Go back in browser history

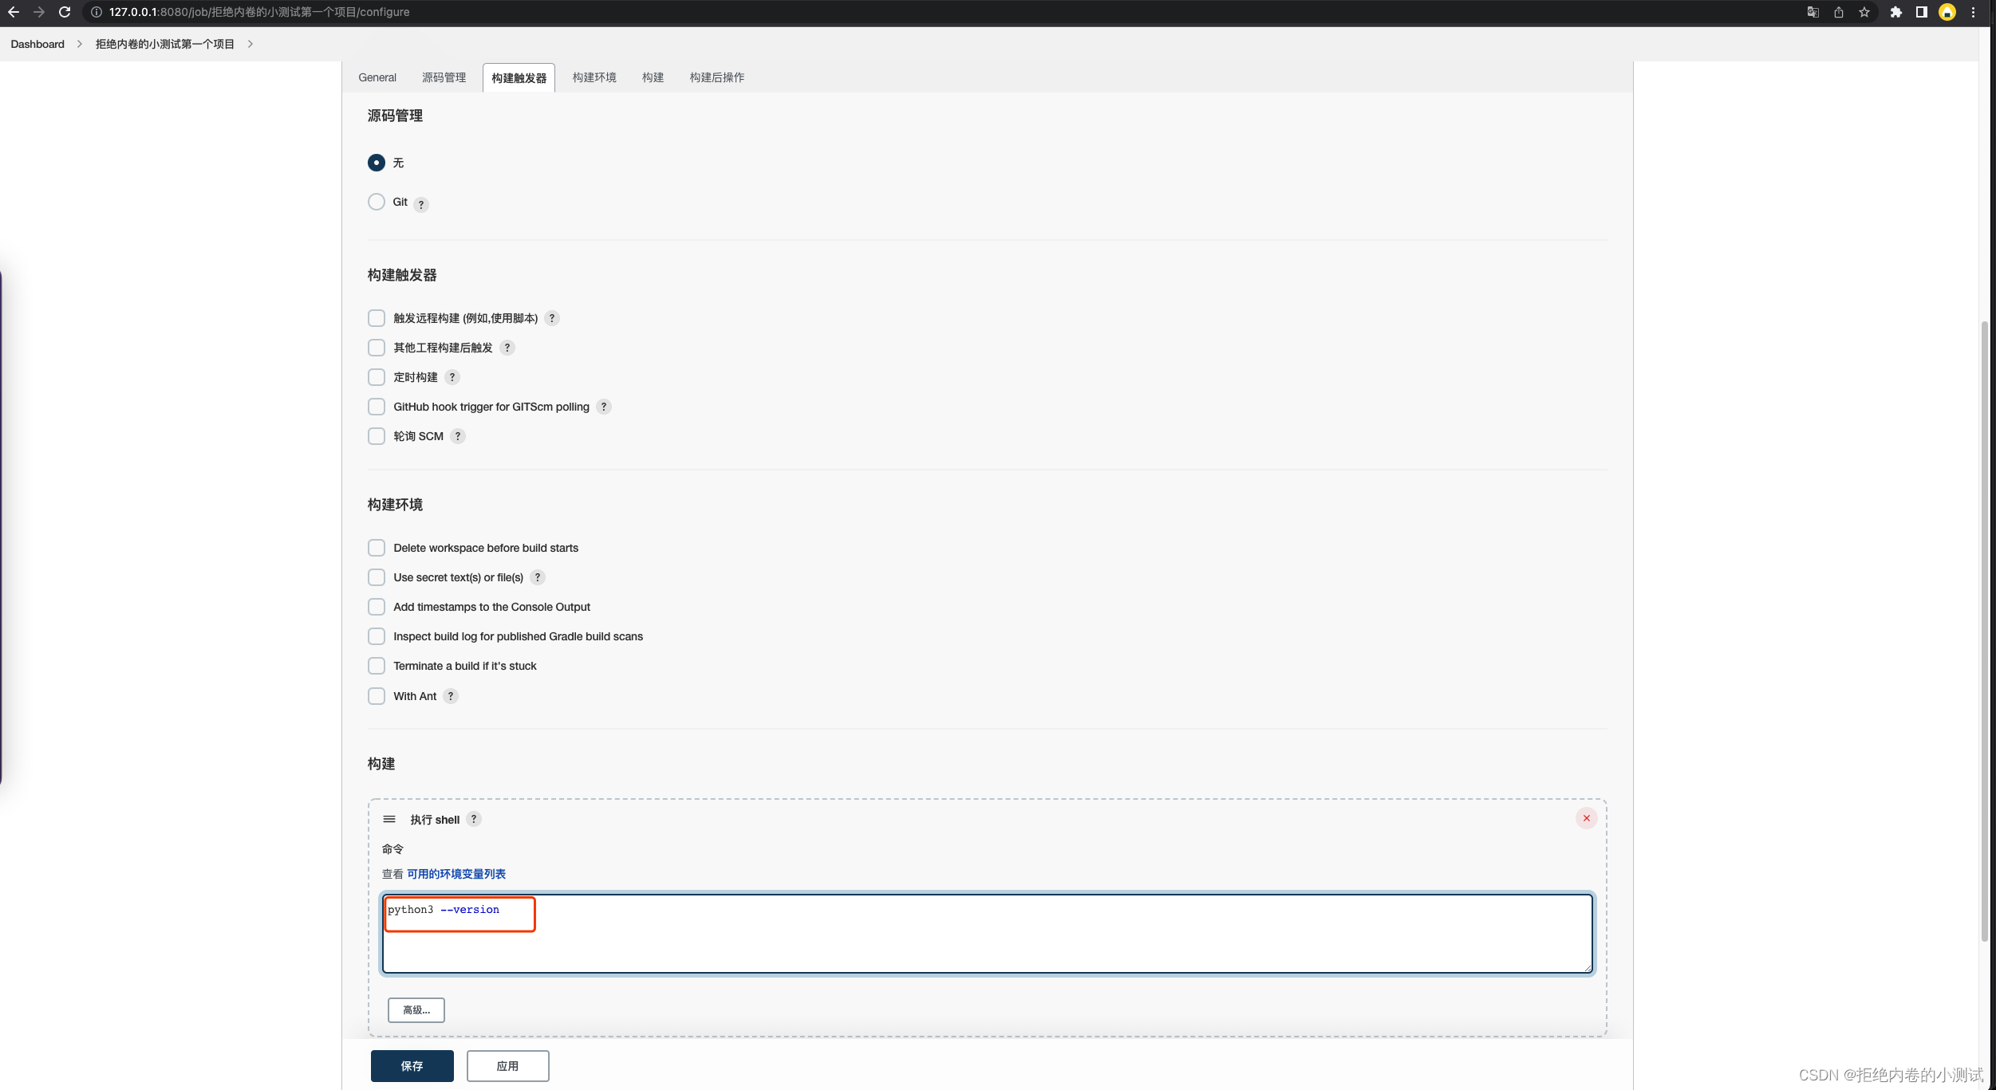click(14, 12)
